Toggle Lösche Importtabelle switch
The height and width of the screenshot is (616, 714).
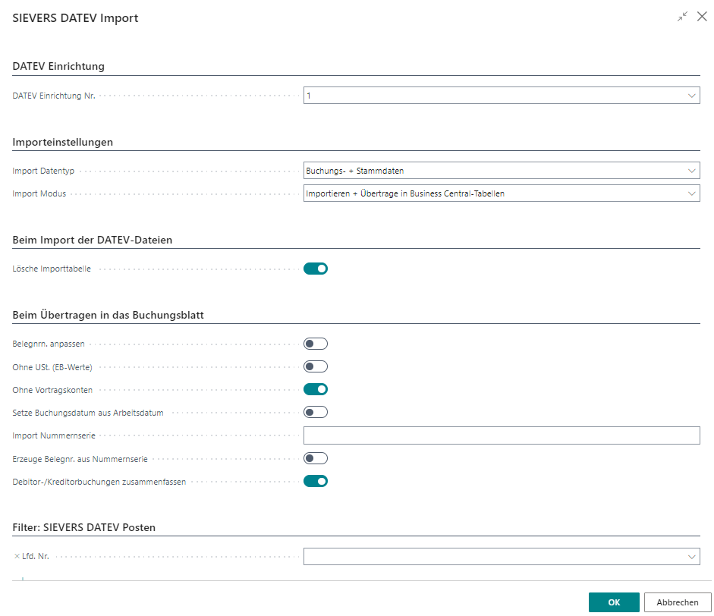pyautogui.click(x=316, y=269)
